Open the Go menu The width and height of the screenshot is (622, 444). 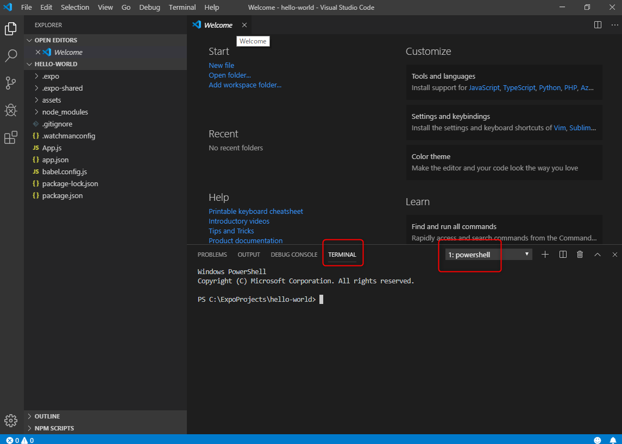pos(126,7)
